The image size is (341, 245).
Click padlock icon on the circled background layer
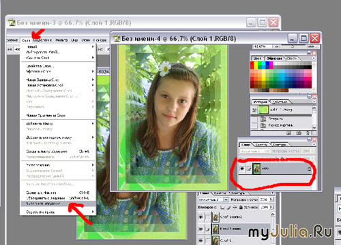pyautogui.click(x=309, y=169)
